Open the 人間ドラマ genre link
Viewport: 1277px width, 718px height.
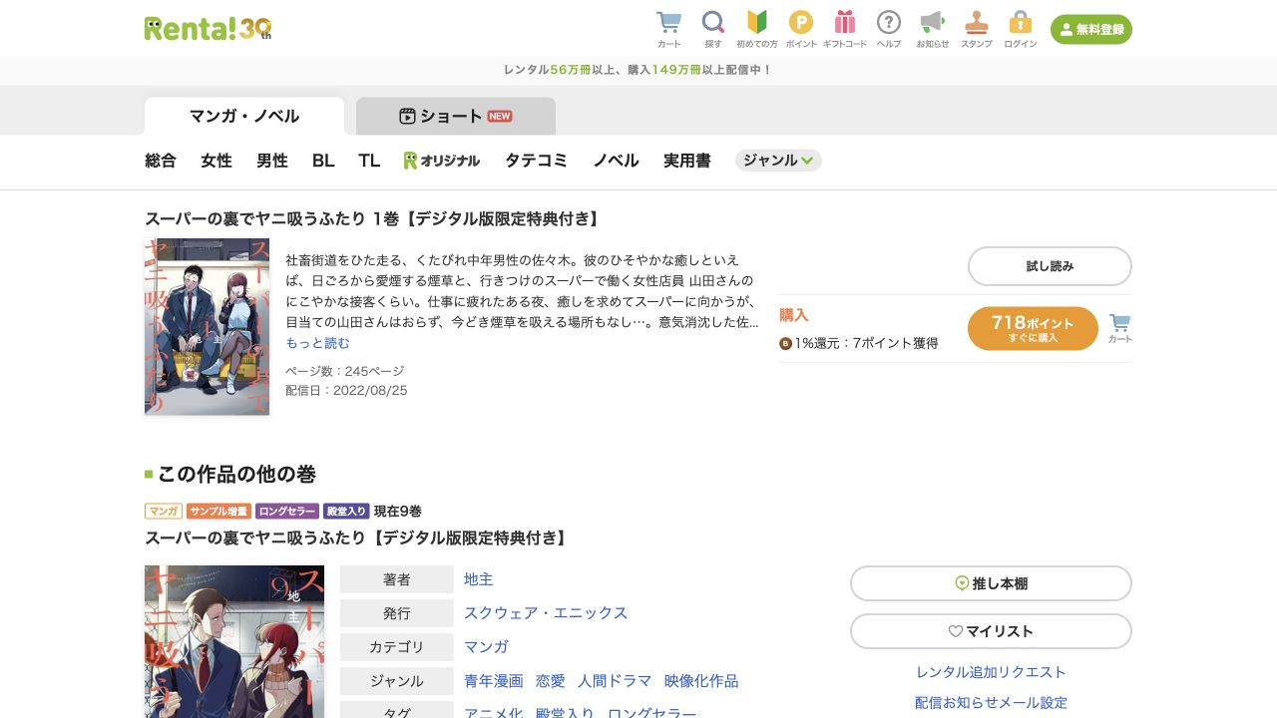615,681
